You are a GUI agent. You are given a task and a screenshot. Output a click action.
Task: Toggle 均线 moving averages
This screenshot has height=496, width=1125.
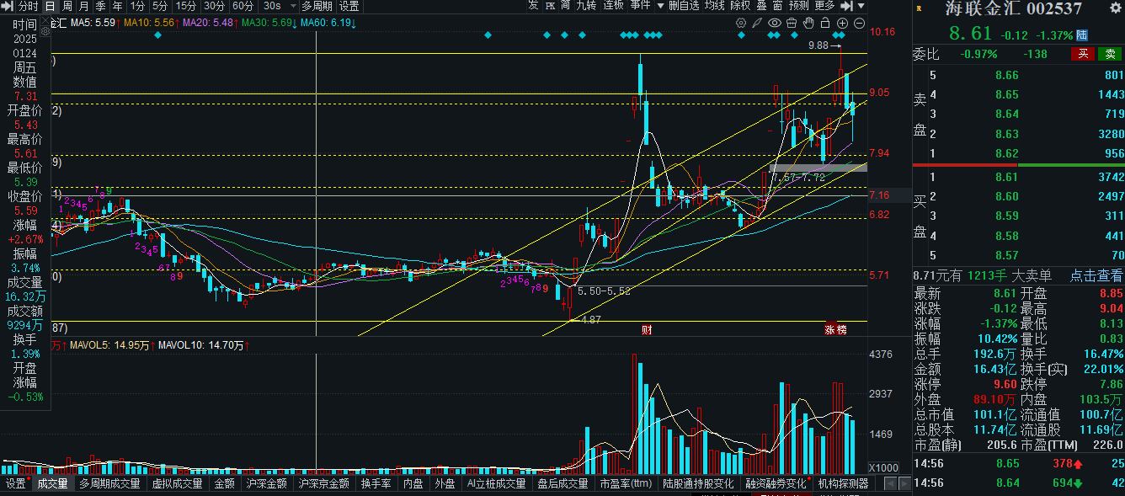tap(714, 6)
